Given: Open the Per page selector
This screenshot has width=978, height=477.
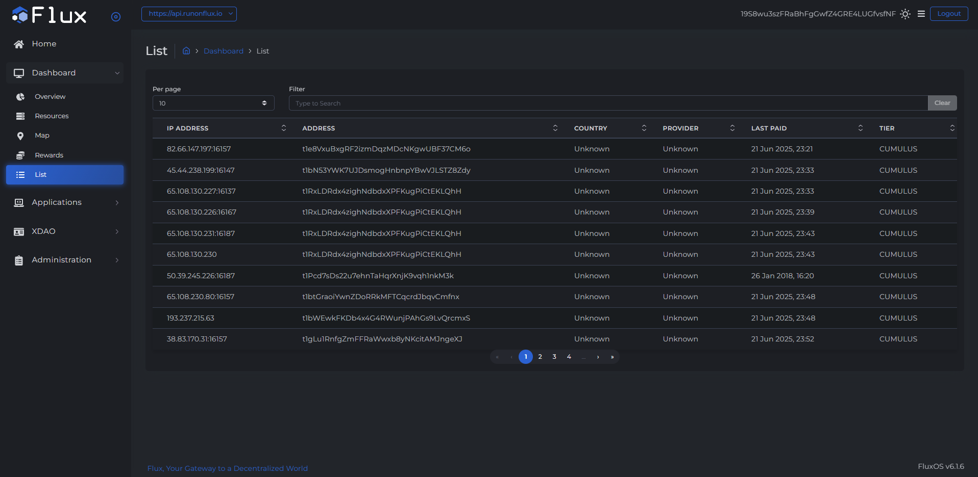Looking at the screenshot, I should (213, 103).
